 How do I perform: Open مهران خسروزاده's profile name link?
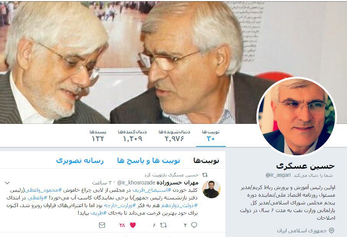pyautogui.click(x=177, y=183)
